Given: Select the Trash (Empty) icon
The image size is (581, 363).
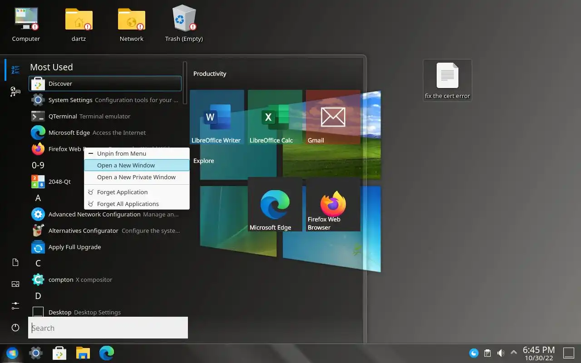Looking at the screenshot, I should point(184,25).
